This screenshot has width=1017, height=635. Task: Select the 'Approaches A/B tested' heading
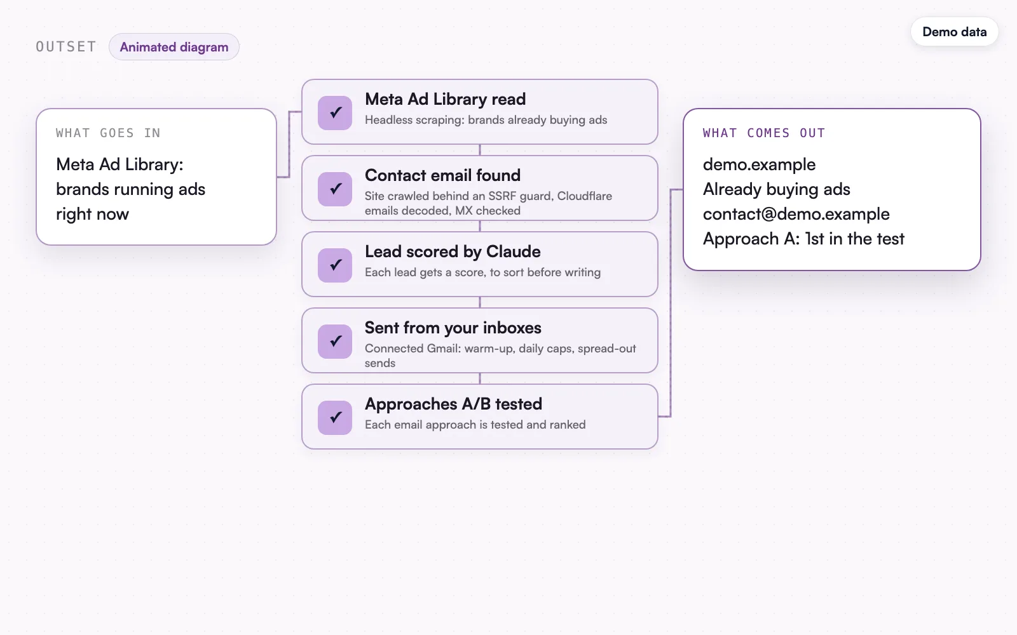[x=454, y=404]
